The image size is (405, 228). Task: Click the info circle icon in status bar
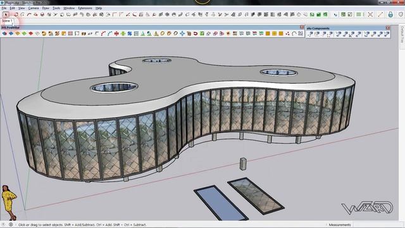click(x=11, y=225)
